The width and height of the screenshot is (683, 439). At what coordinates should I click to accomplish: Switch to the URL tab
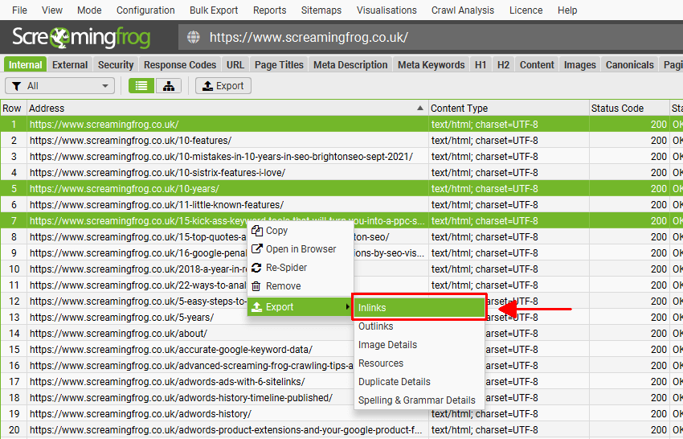(235, 64)
